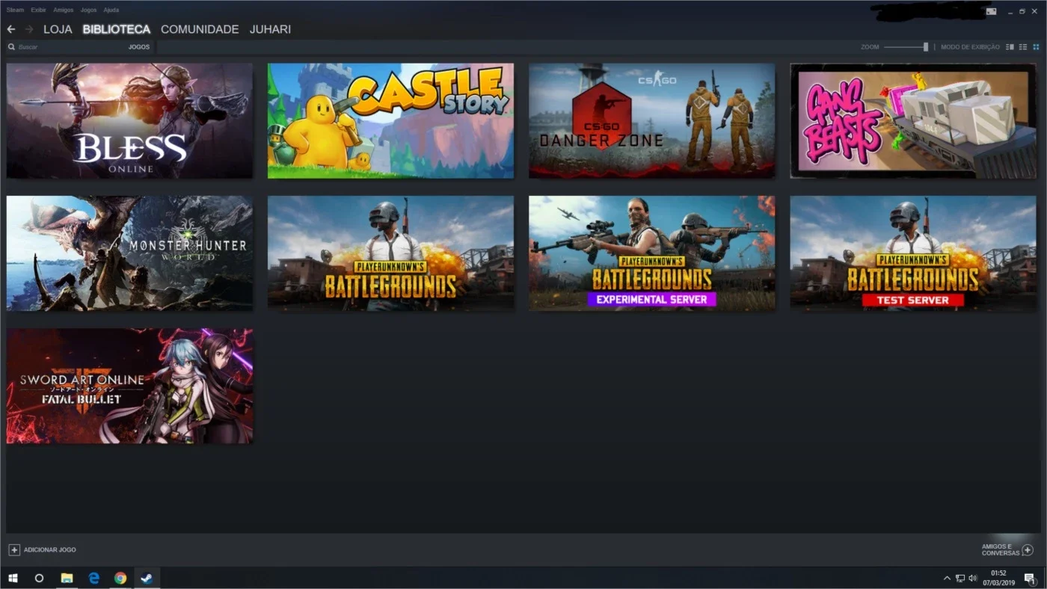Select Bless Online game tile
1047x589 pixels.
coord(129,120)
